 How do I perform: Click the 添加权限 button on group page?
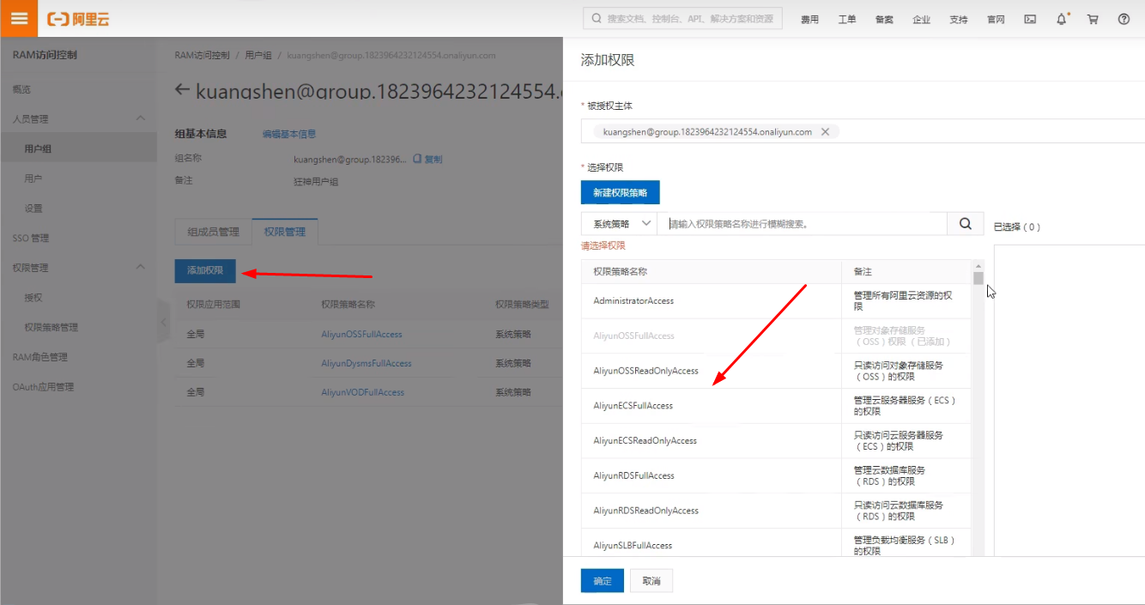205,270
